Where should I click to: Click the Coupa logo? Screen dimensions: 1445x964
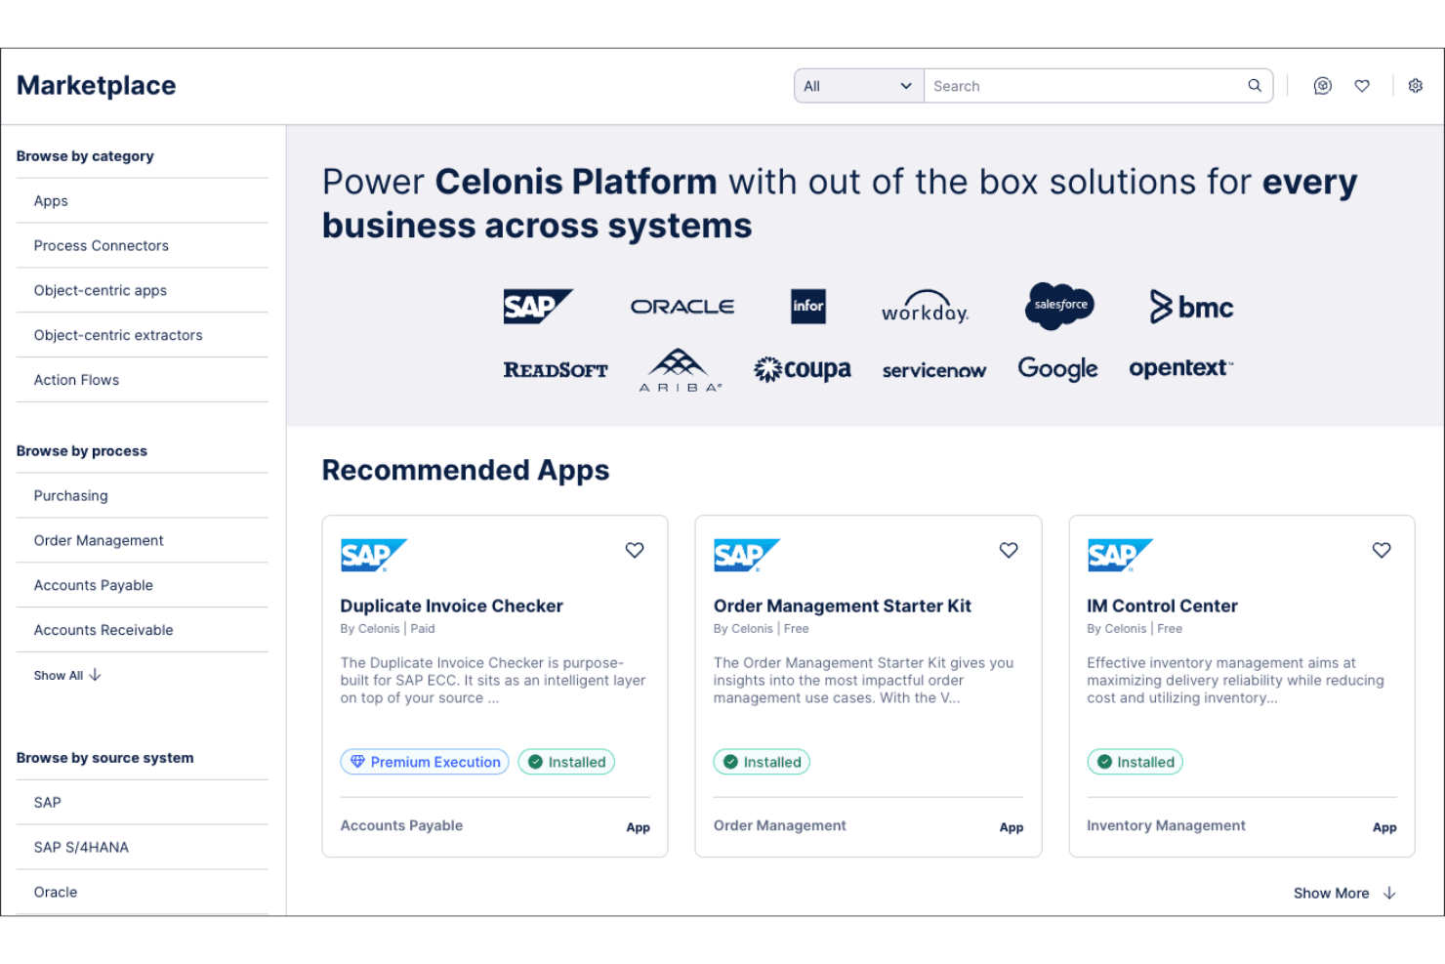(802, 369)
